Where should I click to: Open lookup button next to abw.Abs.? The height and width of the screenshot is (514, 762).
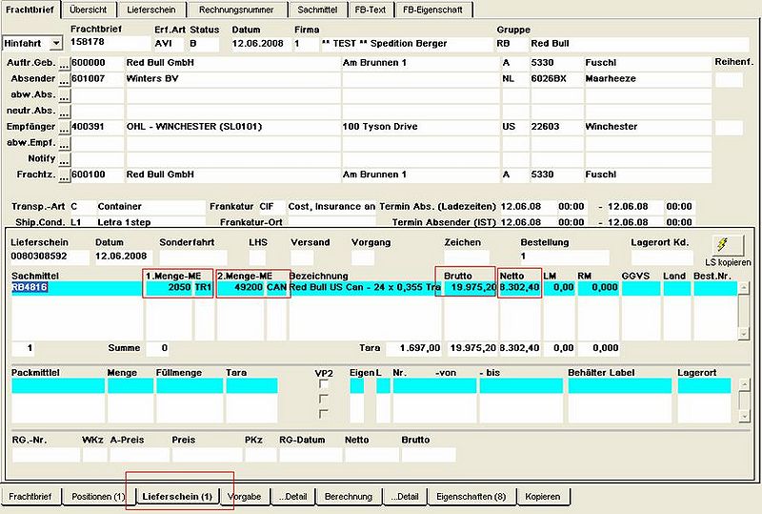point(64,95)
